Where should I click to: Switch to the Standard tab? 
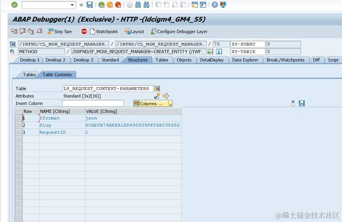click(x=110, y=60)
